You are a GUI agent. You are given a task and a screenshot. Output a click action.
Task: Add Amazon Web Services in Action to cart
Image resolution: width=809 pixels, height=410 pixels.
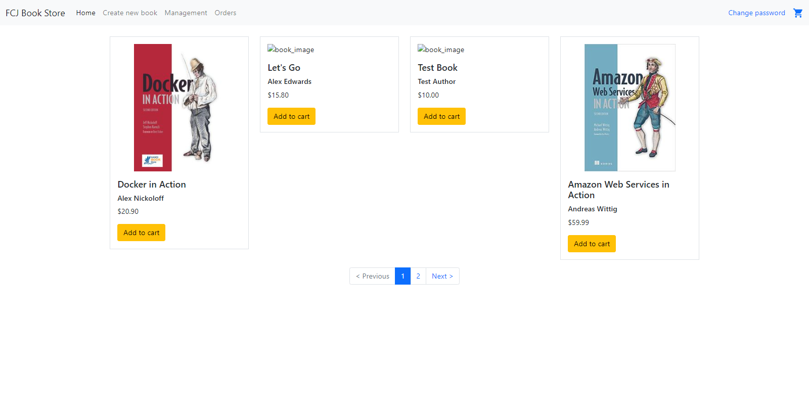pos(592,244)
